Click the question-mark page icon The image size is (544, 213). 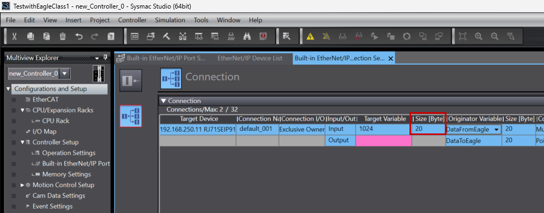(111, 36)
